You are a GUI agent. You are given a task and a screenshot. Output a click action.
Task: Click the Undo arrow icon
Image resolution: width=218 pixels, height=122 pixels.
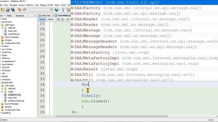pos(19,10)
